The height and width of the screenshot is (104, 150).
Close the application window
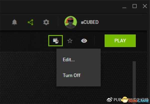click(x=145, y=6)
